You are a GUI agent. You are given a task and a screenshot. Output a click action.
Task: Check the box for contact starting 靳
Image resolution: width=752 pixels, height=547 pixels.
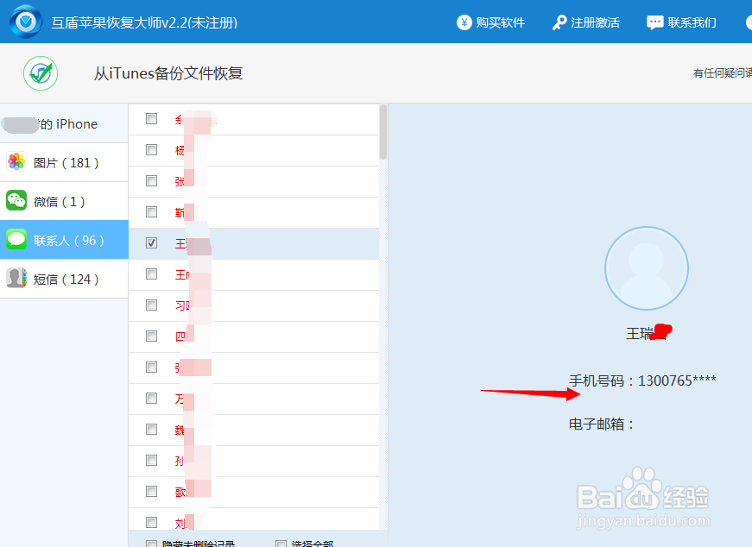(152, 212)
